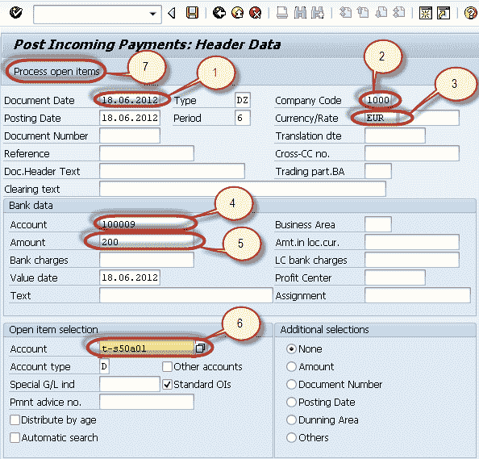The height and width of the screenshot is (459, 479).
Task: Enable the Automatic search checkbox
Action: 15,437
